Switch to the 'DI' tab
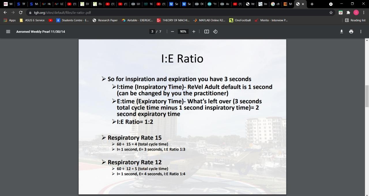The height and width of the screenshot is (196, 369). click(84, 4)
